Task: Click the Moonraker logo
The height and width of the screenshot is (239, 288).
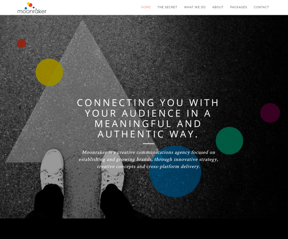Action: point(32,8)
